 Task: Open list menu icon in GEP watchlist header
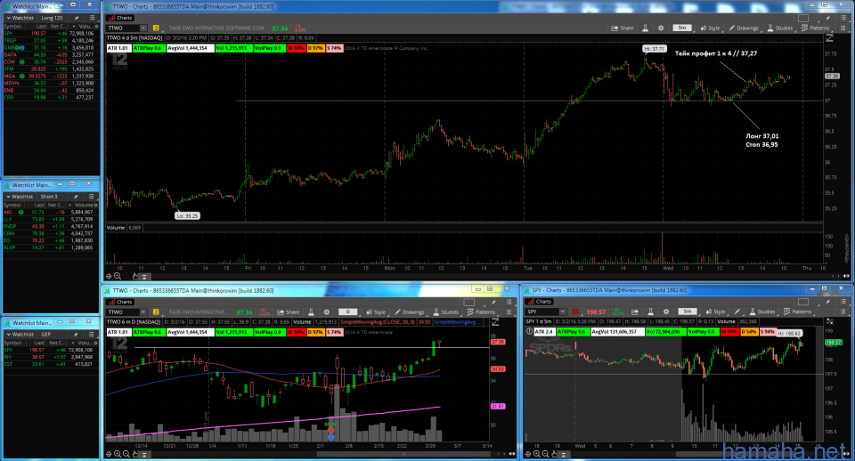(91, 335)
